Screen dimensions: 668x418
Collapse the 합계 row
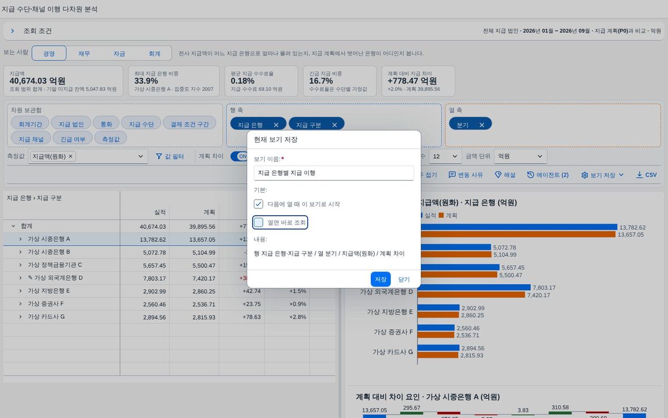pos(13,226)
